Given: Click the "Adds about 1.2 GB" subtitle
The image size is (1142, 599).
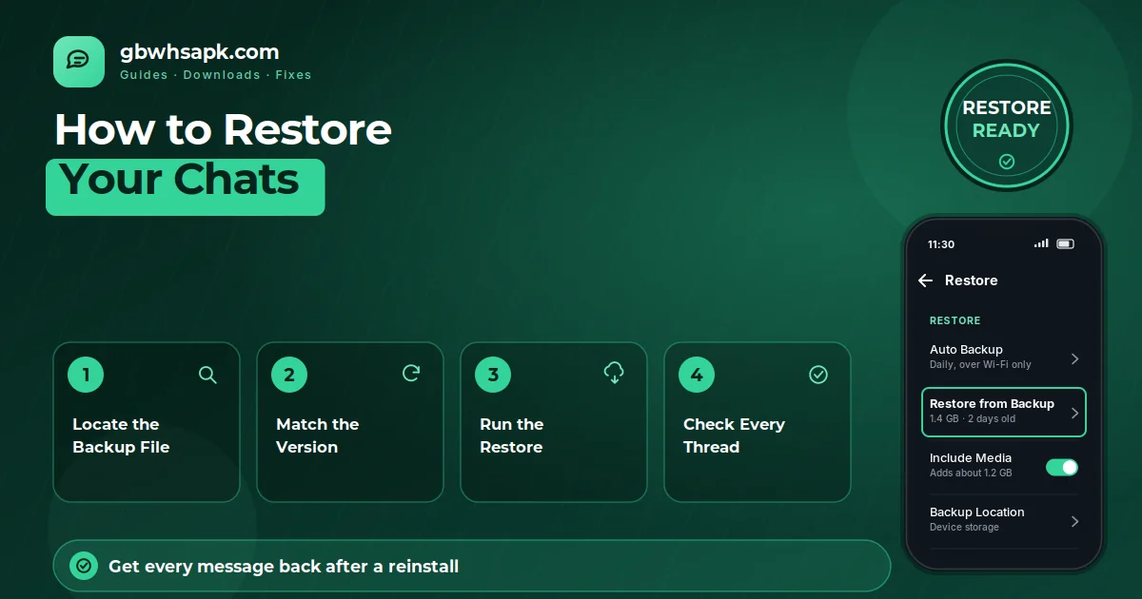Looking at the screenshot, I should pos(971,473).
